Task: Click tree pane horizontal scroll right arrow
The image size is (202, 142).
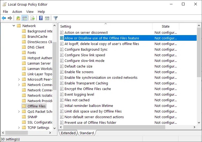Action: click(50, 133)
